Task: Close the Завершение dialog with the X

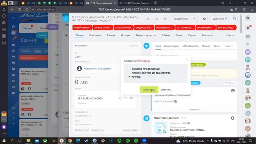Action: click(x=187, y=60)
